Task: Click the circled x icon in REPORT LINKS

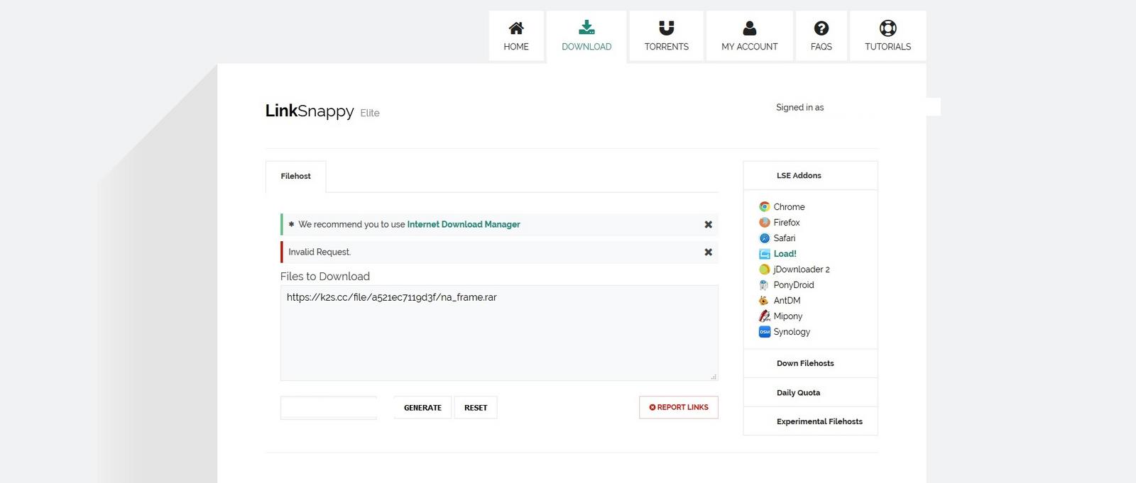Action: pyautogui.click(x=652, y=407)
